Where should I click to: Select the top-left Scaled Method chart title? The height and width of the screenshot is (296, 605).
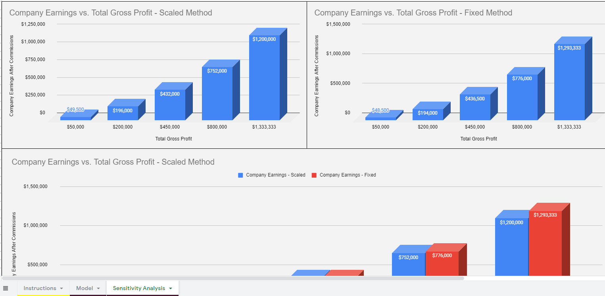[111, 13]
